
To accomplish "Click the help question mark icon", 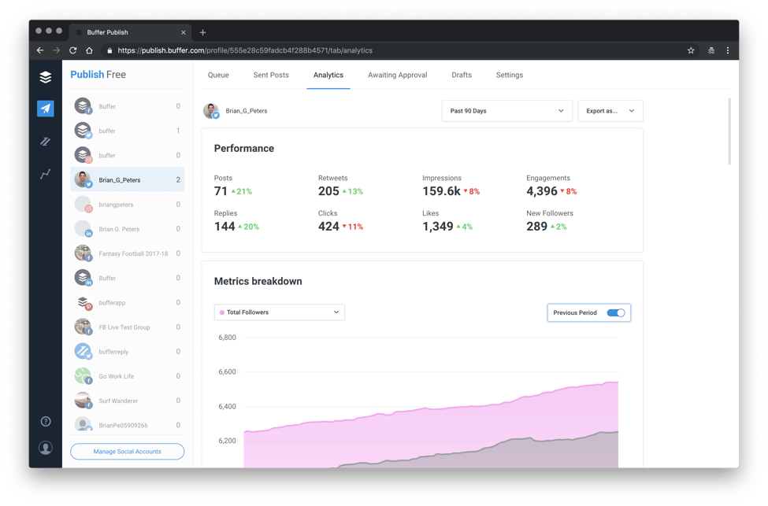I will tap(46, 422).
